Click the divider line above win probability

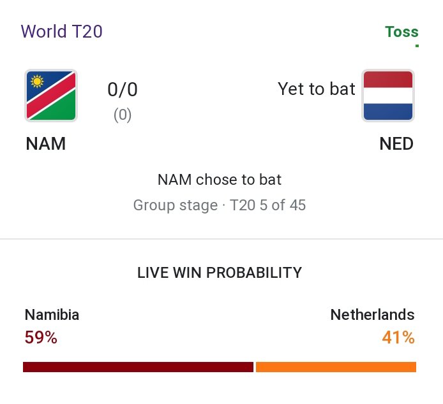point(221,239)
